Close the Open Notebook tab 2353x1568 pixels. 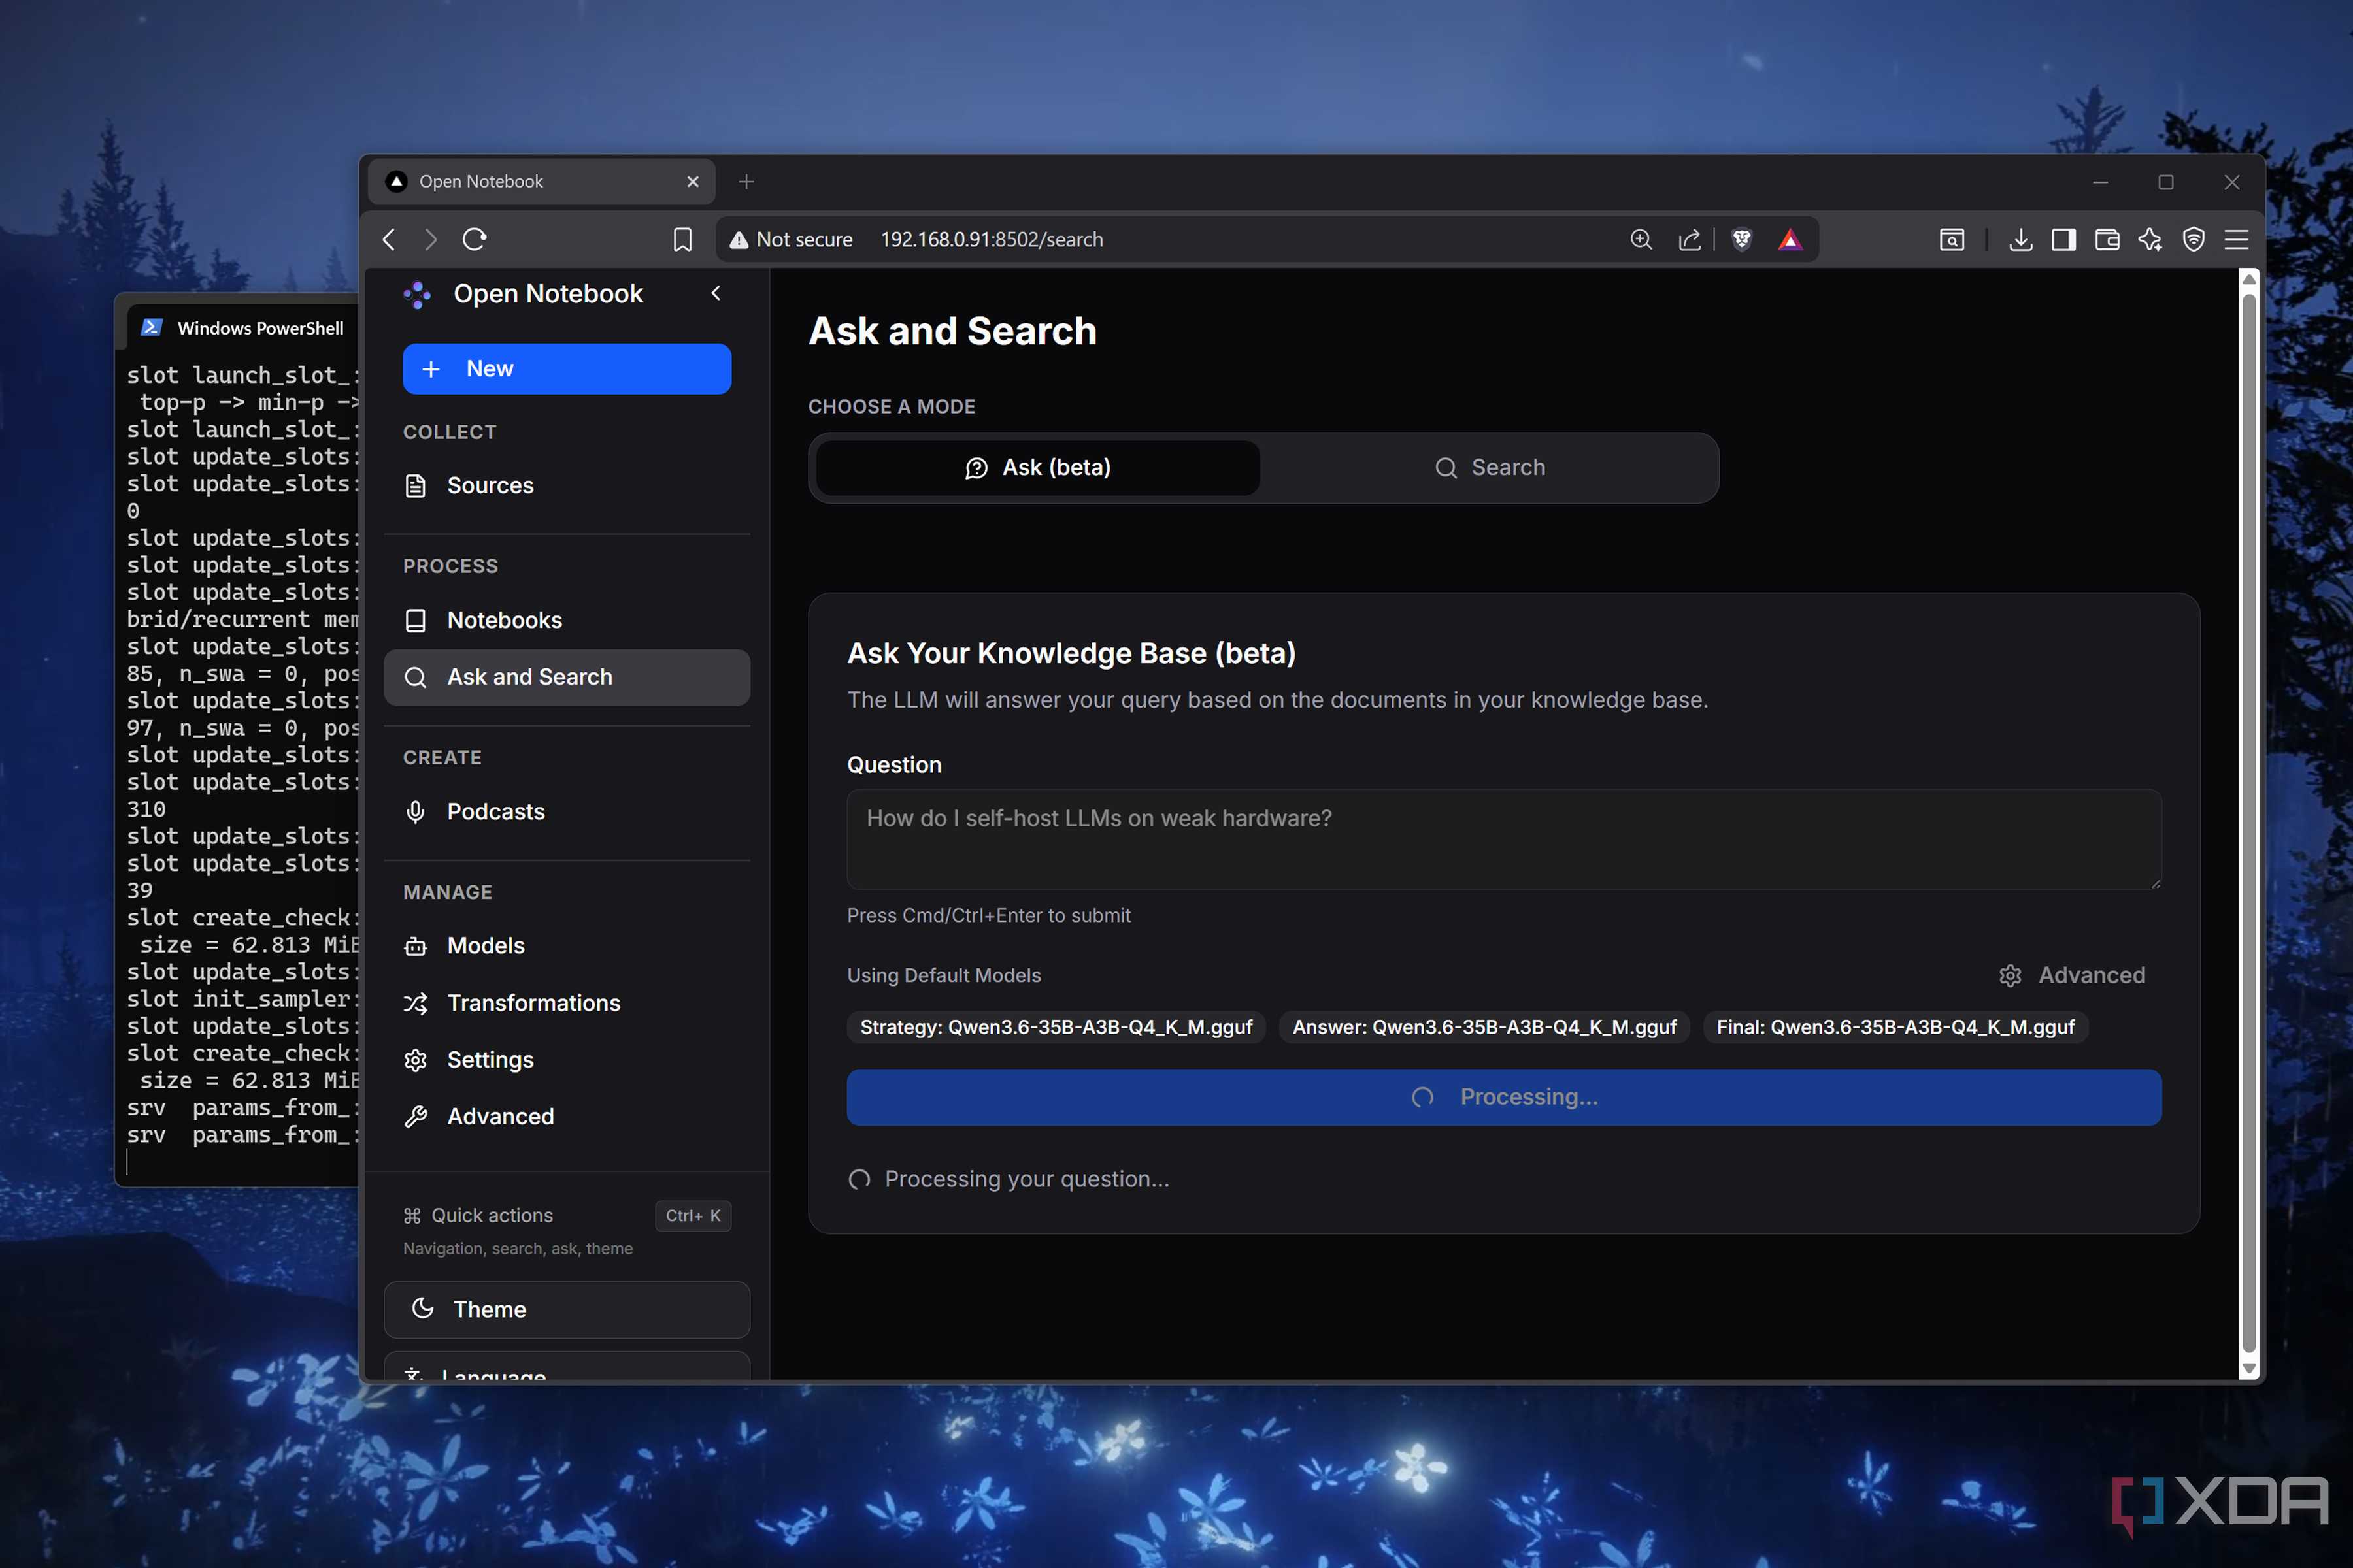[x=692, y=182]
